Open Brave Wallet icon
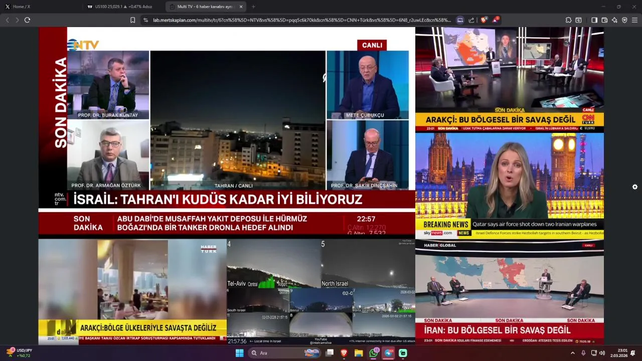Image resolution: width=642 pixels, height=361 pixels. 604,20
